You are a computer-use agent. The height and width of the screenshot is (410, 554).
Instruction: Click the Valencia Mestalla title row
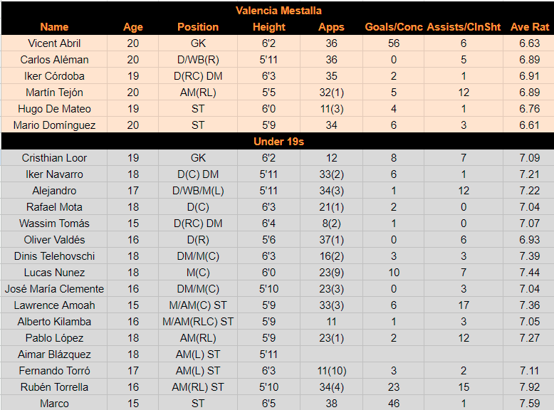tap(278, 11)
